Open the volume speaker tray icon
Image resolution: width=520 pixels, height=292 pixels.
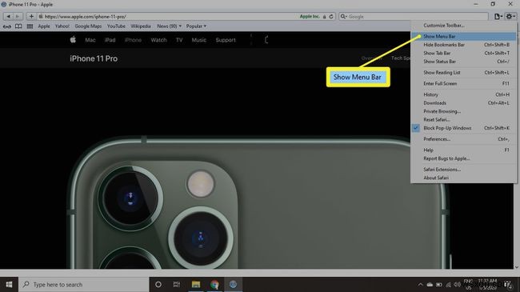click(458, 284)
